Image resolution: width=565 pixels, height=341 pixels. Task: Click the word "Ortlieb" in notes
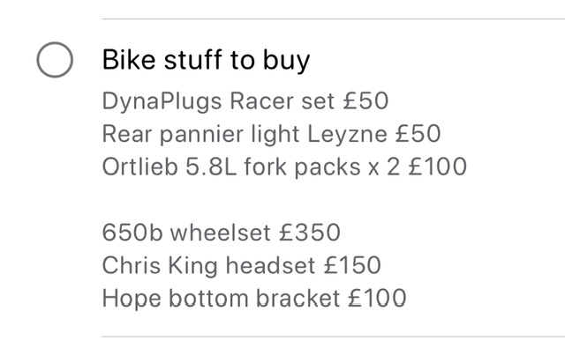coord(139,167)
